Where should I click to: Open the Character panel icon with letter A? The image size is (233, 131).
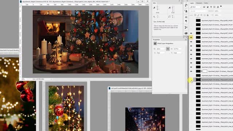[x=186, y=17]
